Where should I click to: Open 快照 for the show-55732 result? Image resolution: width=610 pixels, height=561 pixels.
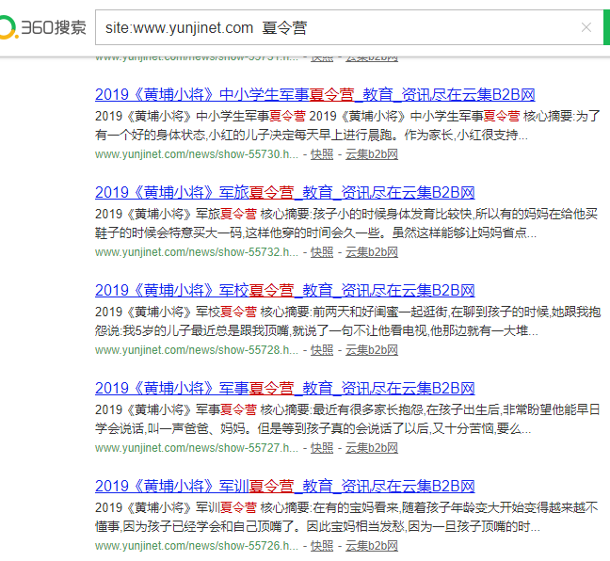pos(322,252)
